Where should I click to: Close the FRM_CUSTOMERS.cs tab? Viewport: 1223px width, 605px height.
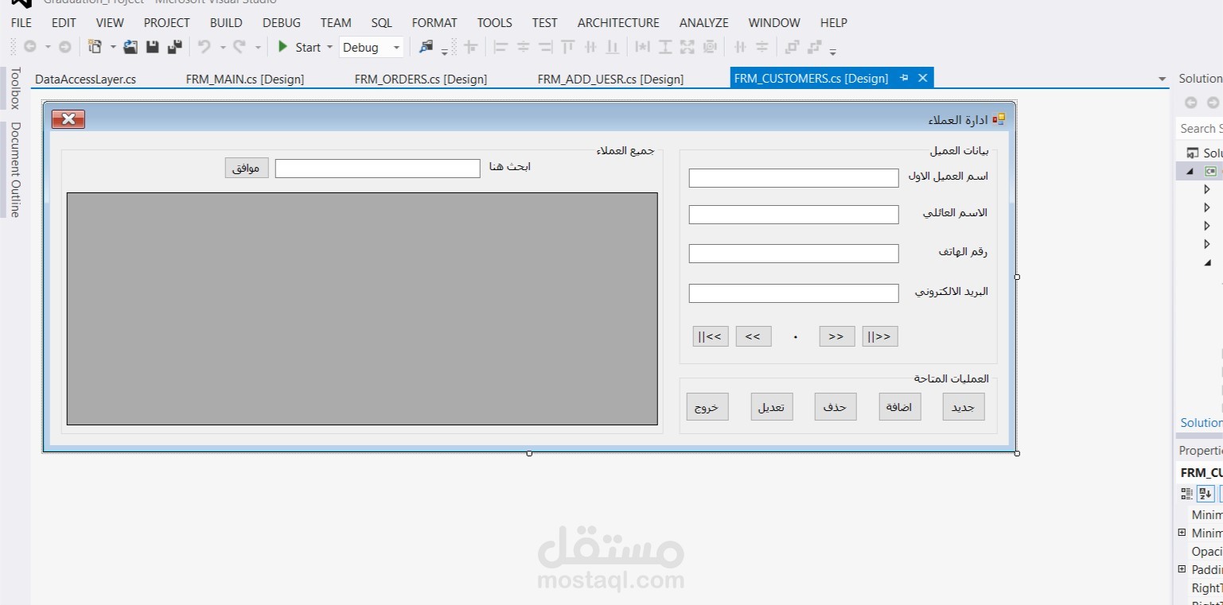(x=923, y=78)
